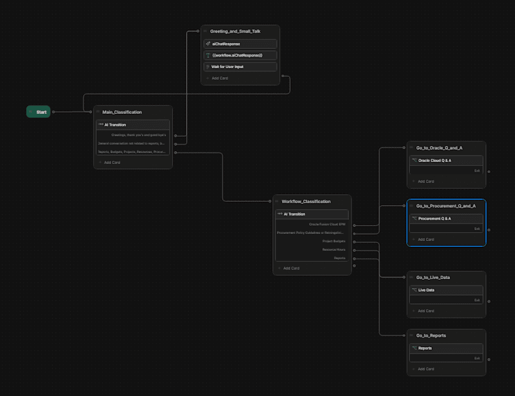The height and width of the screenshot is (396, 515).
Task: Select the Go_to_Oracle_Q_and_A node title
Action: coord(439,148)
